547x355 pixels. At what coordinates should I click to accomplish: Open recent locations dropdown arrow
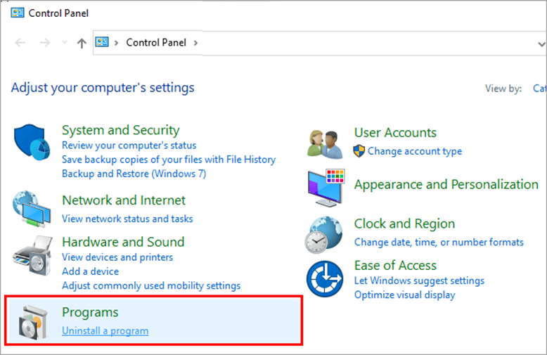(65, 43)
